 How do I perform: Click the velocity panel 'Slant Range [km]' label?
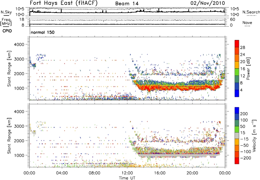(x=9, y=136)
